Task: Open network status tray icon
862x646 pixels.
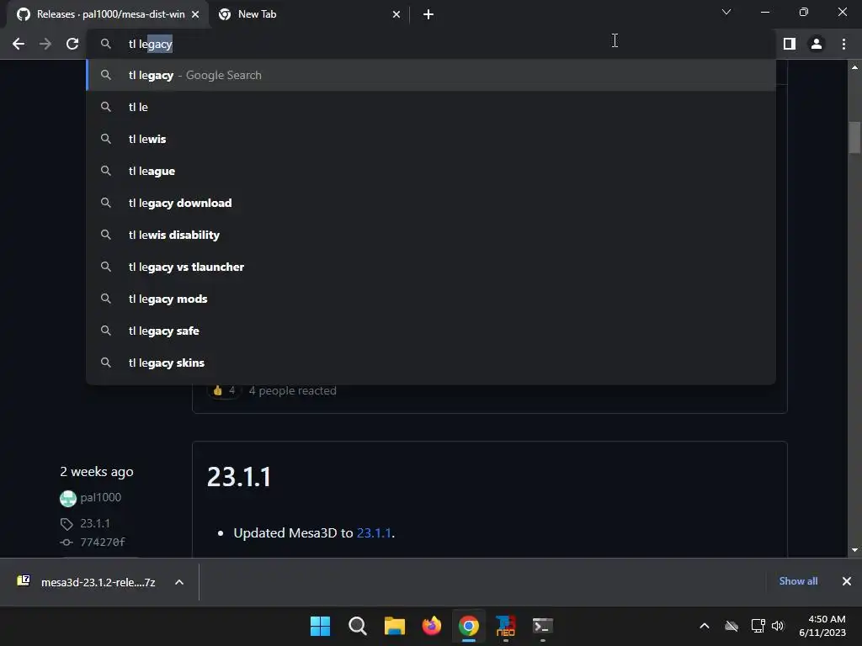Action: (758, 626)
